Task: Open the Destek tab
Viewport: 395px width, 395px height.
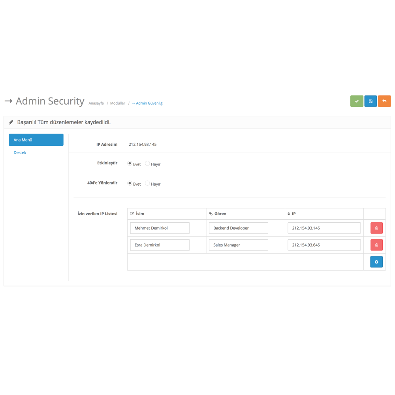Action: click(x=20, y=152)
